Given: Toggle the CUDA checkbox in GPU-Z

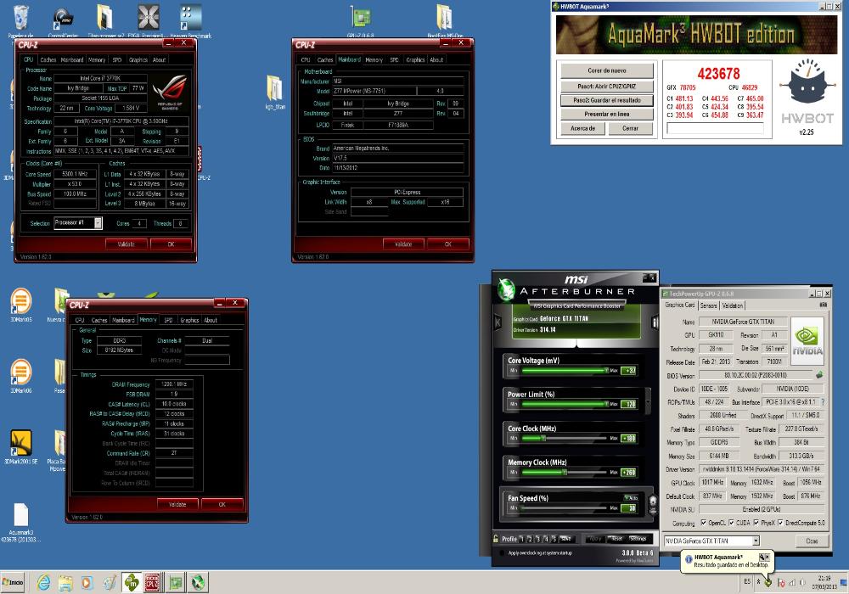Looking at the screenshot, I should [x=732, y=523].
